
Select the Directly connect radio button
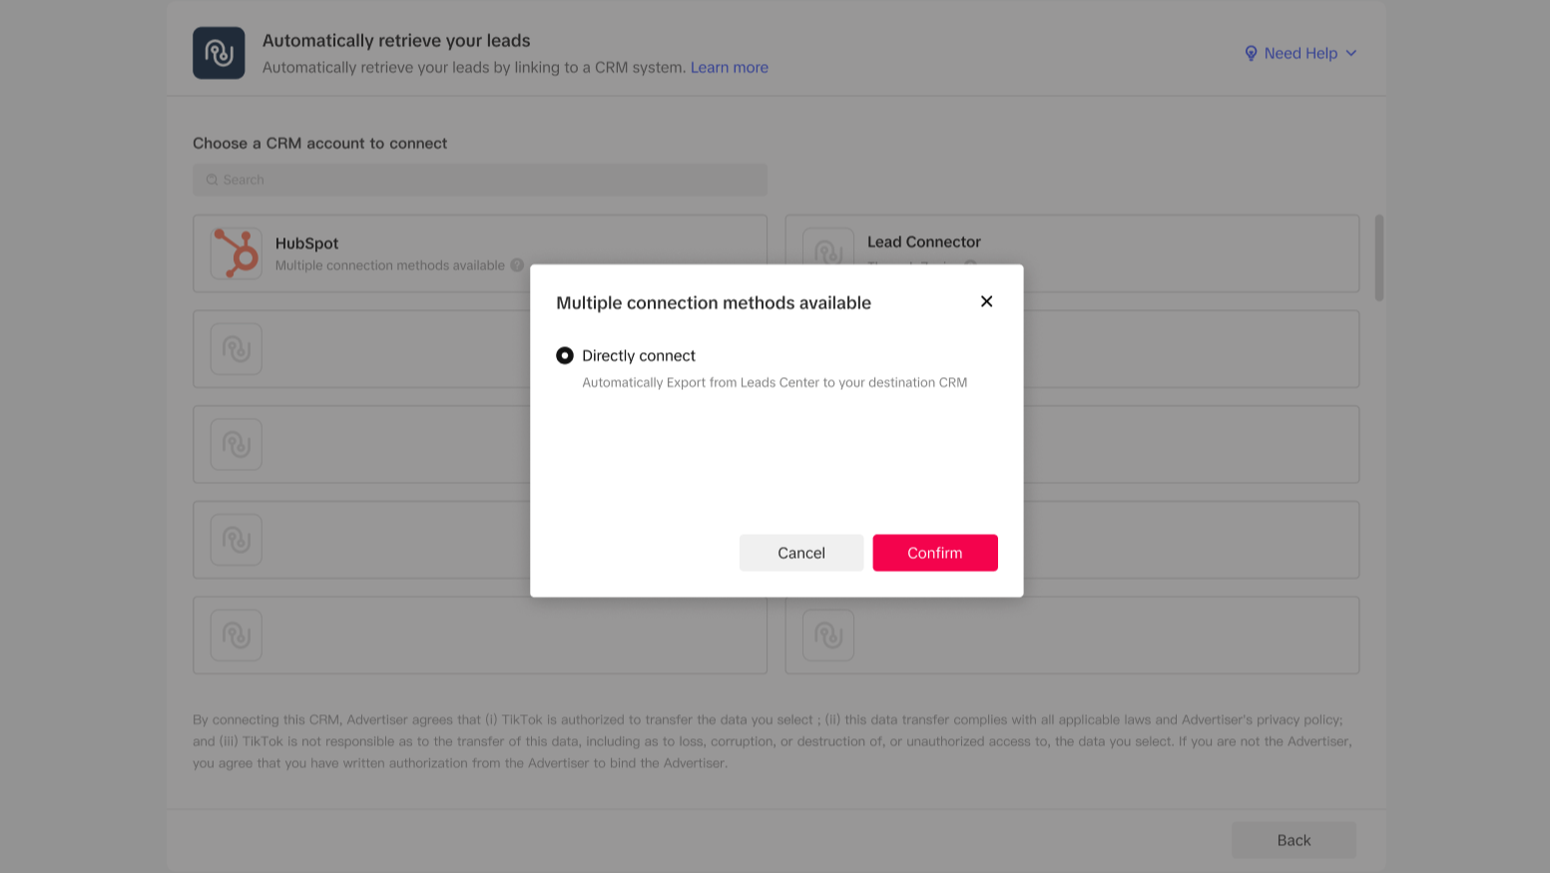565,355
